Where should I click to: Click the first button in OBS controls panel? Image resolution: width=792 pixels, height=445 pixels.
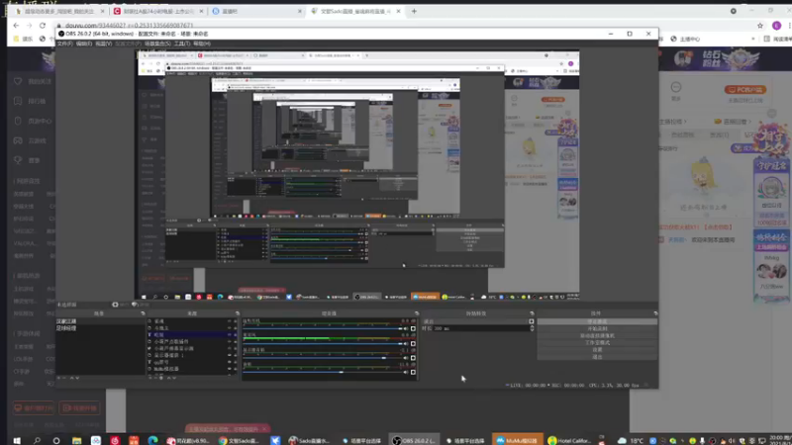(597, 321)
